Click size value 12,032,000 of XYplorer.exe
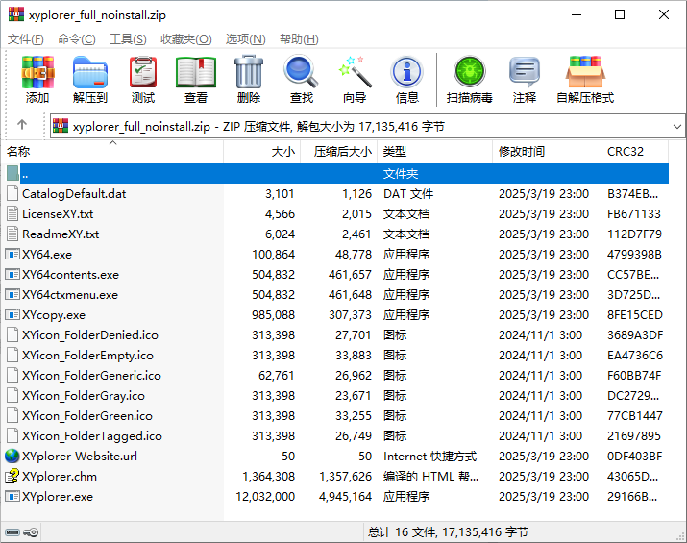Screen dimensions: 687x543 pyautogui.click(x=265, y=497)
